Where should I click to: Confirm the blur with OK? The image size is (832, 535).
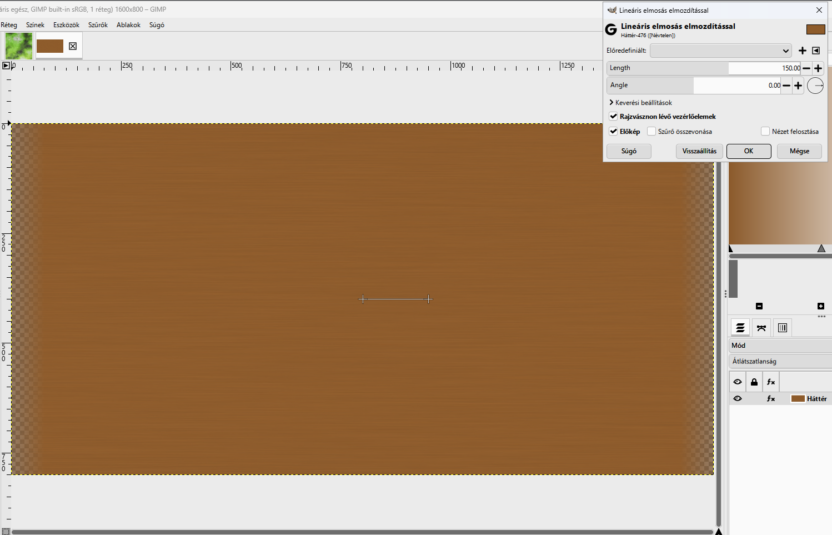tap(749, 151)
